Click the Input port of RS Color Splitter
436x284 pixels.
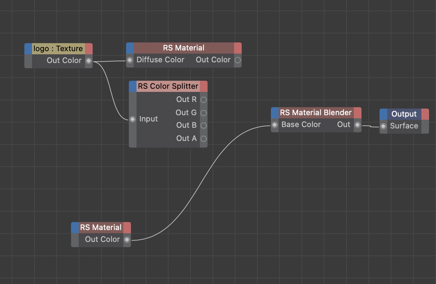point(133,119)
